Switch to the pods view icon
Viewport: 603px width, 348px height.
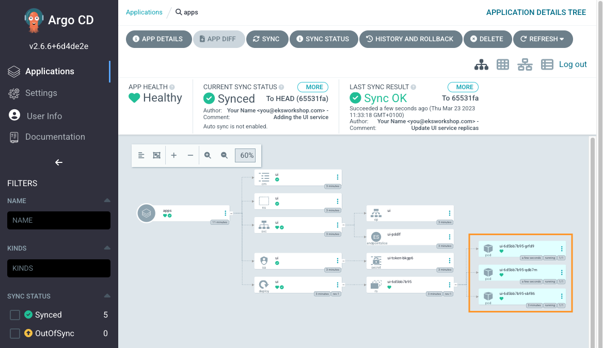click(x=503, y=64)
